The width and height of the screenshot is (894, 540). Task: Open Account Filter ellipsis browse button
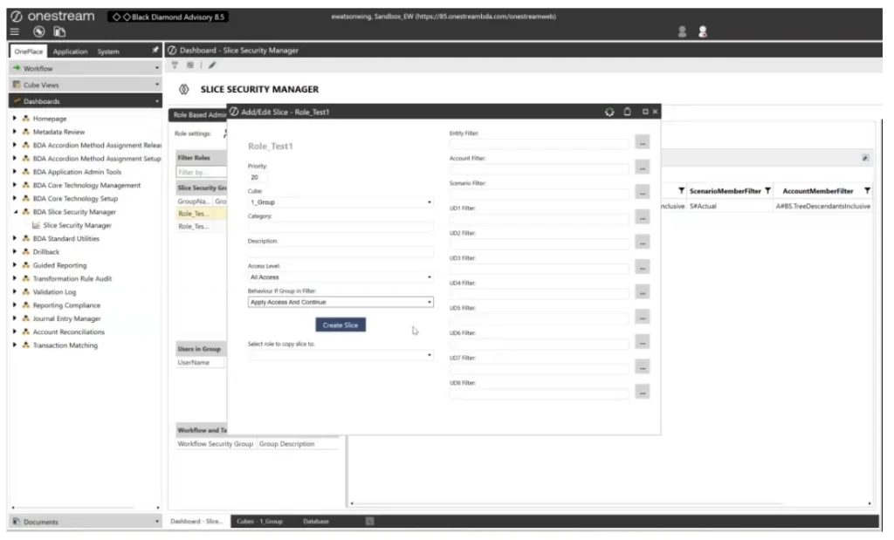click(642, 167)
